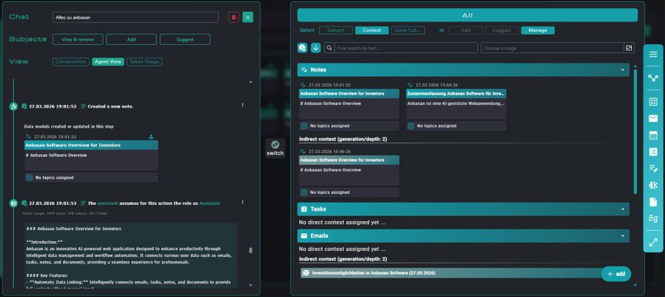Open the hamburger menu in right sidebar
The width and height of the screenshot is (665, 297).
tap(653, 54)
